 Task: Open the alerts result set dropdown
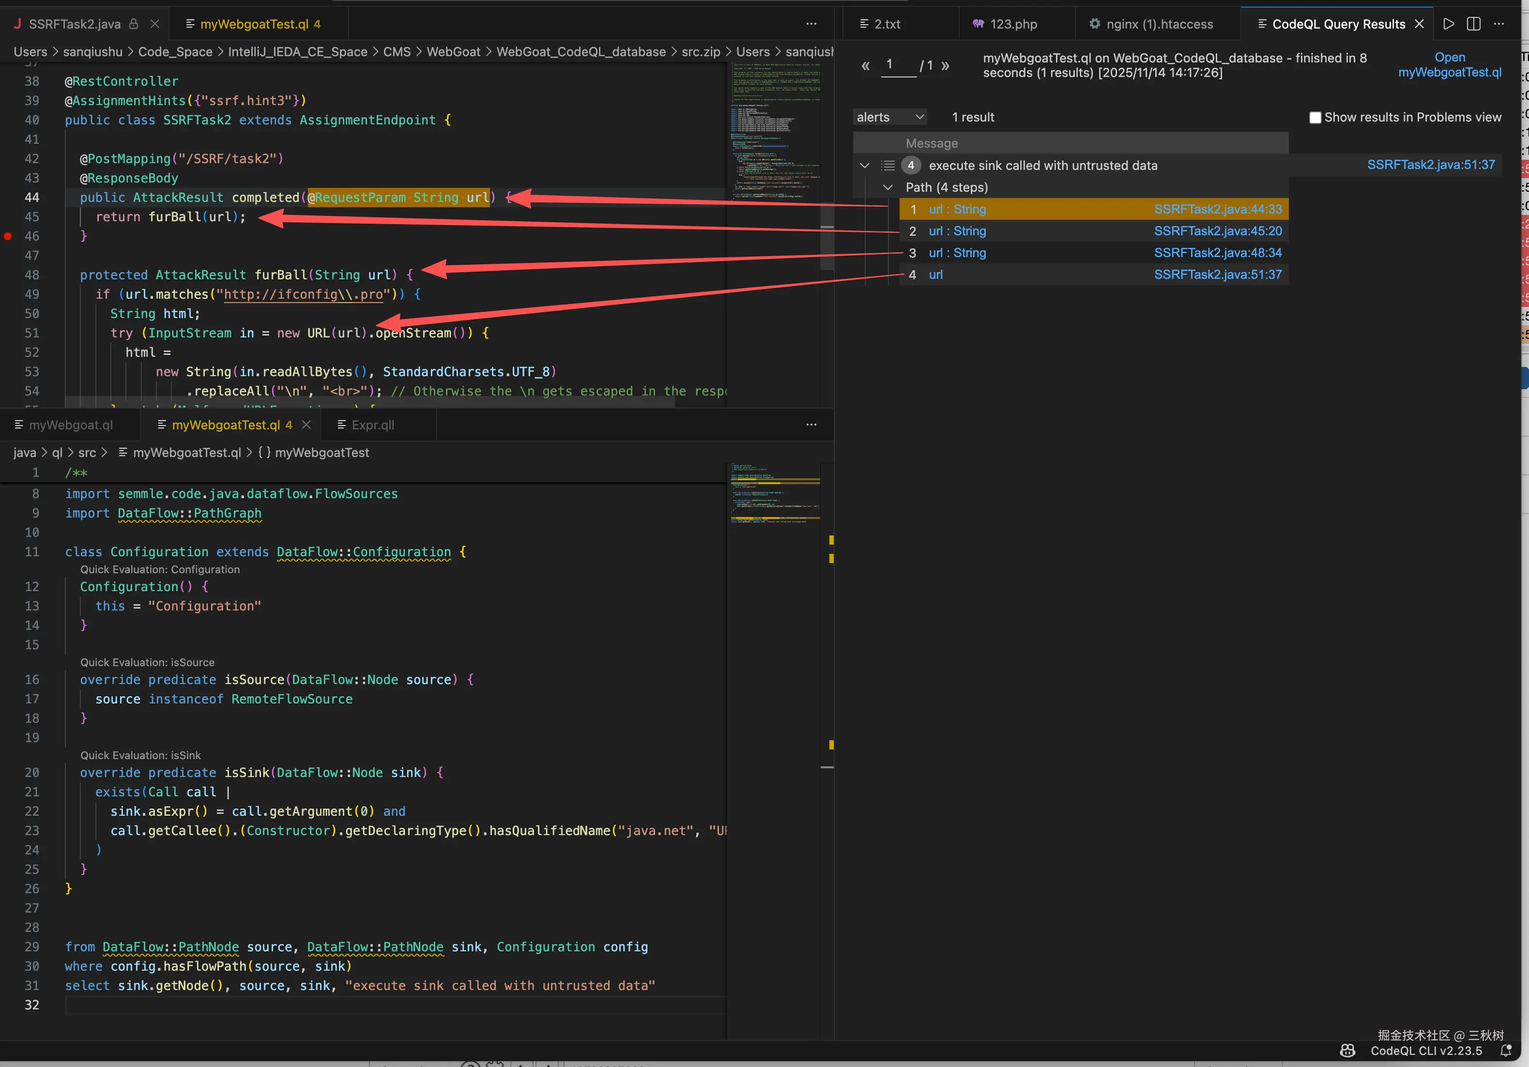pos(890,117)
